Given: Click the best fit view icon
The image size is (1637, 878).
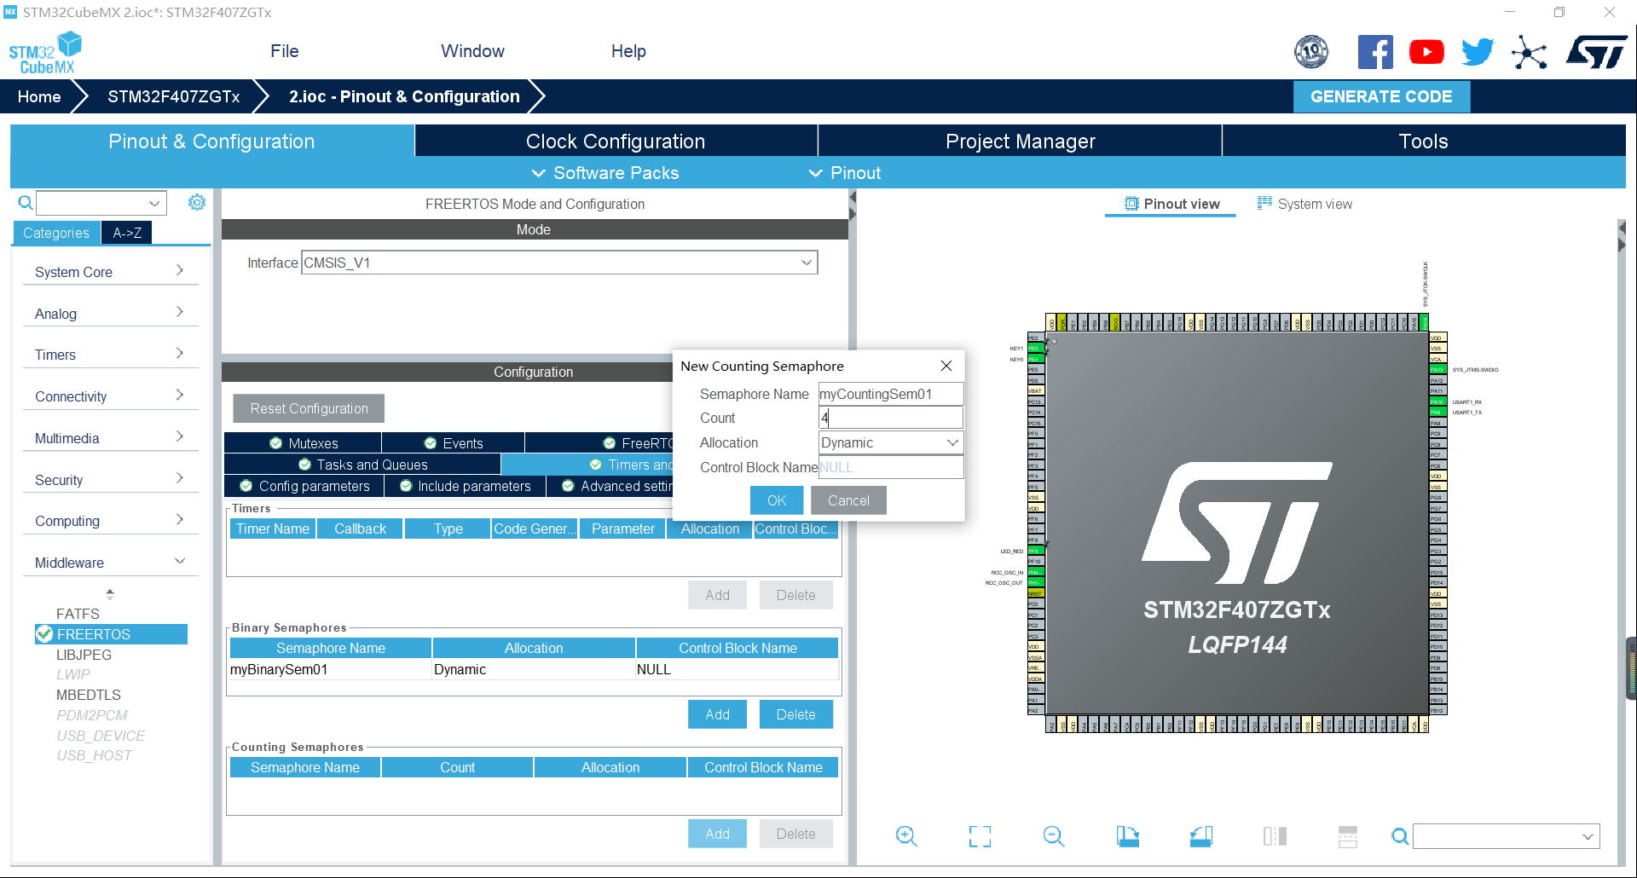Looking at the screenshot, I should pos(979,836).
